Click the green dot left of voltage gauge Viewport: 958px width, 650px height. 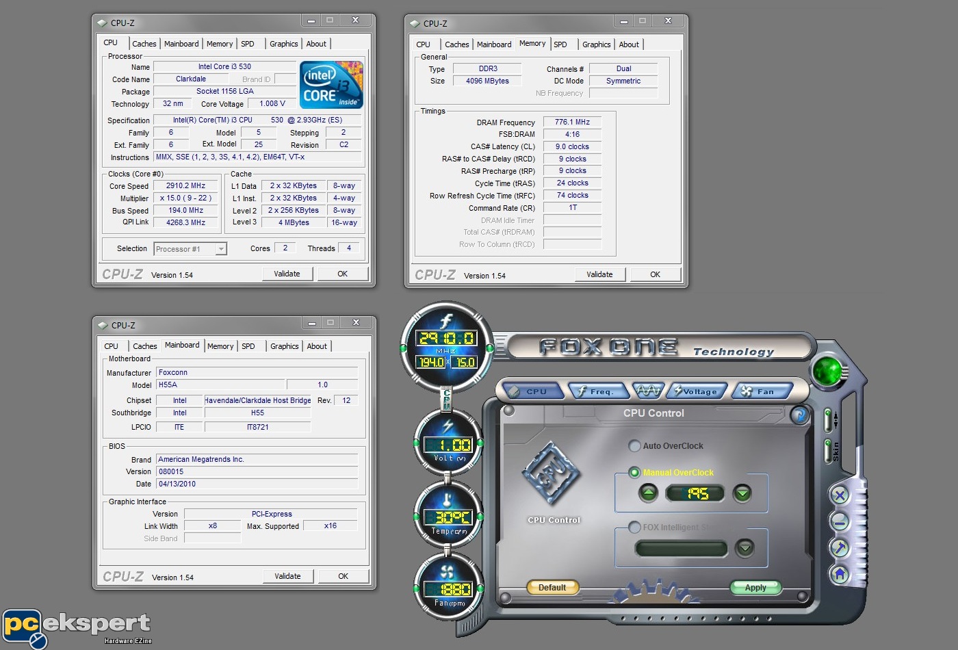click(417, 443)
